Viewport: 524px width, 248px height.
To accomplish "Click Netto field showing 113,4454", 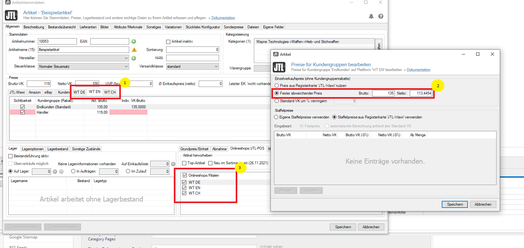I will (x=421, y=93).
